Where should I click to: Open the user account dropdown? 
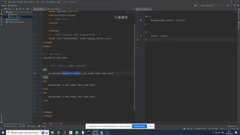(x=196, y=5)
